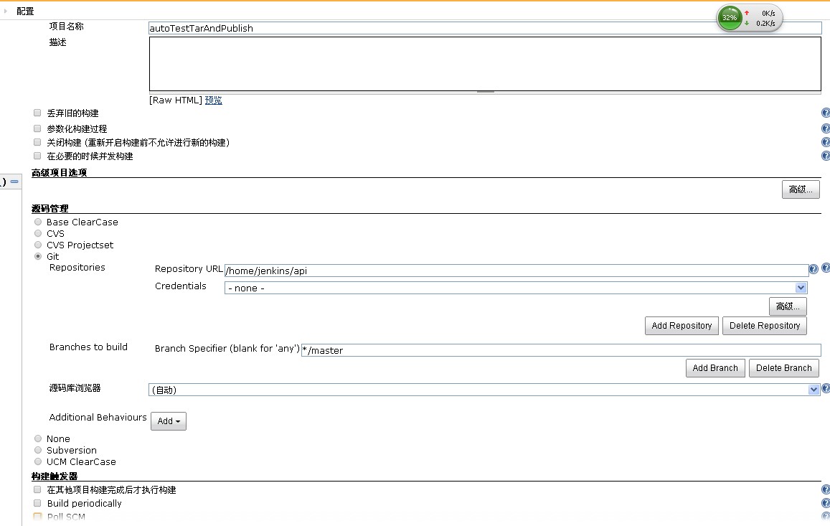Click the [Raw HTML] label
Image resolution: width=830 pixels, height=526 pixels.
click(176, 100)
